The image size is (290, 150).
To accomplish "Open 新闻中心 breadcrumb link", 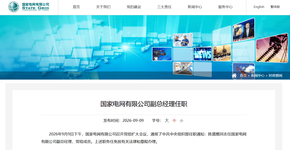I will [x=258, y=76].
